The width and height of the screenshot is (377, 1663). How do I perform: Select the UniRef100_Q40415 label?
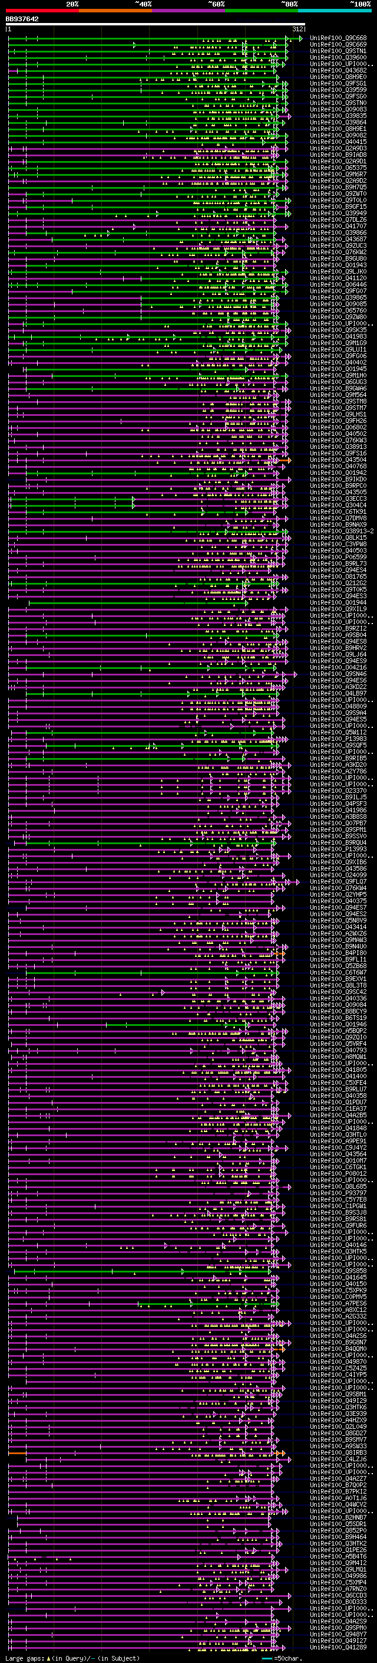click(338, 142)
